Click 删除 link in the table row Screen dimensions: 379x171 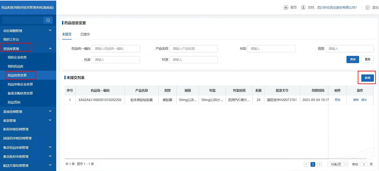[356, 100]
